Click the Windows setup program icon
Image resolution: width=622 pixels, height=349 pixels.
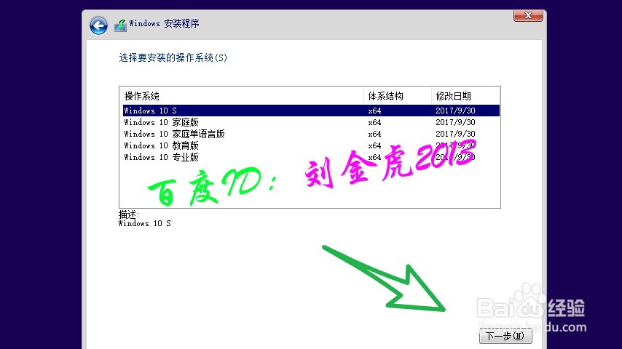point(120,25)
